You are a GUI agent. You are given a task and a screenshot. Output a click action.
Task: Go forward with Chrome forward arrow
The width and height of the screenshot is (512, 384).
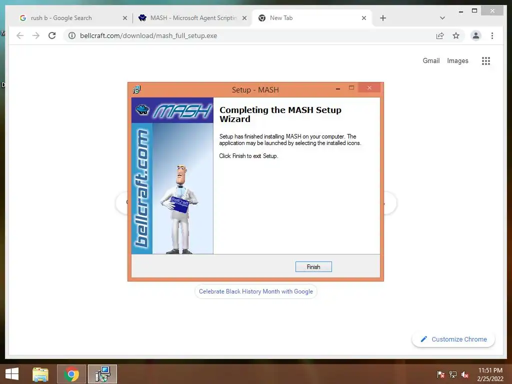pos(36,35)
